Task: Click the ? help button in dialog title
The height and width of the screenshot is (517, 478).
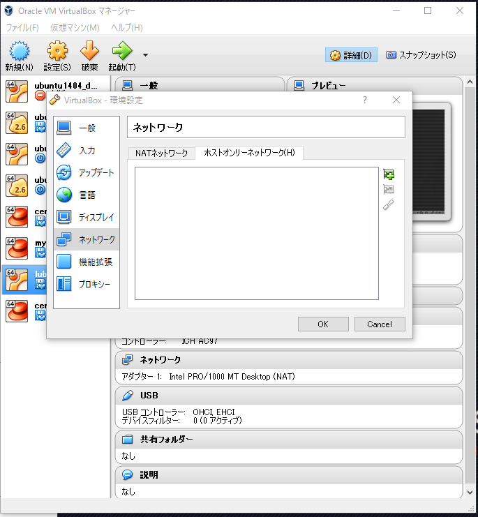Action: 364,100
